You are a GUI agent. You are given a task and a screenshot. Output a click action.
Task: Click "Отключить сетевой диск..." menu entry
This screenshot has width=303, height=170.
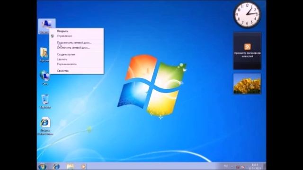point(77,48)
